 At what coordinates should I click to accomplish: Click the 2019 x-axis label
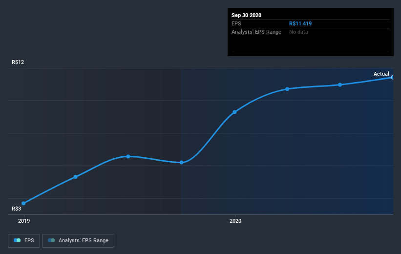pyautogui.click(x=24, y=221)
